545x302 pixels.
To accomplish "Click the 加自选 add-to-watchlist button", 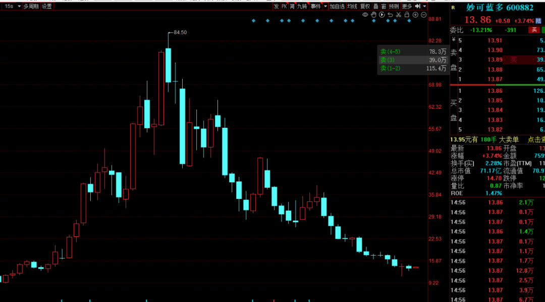I will tap(337, 7).
